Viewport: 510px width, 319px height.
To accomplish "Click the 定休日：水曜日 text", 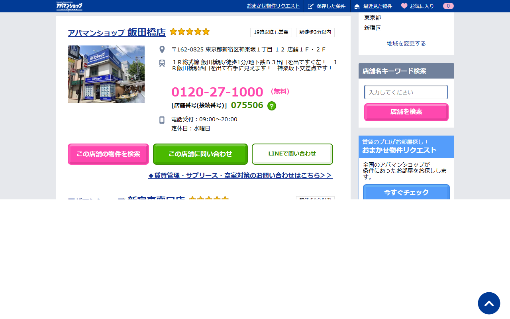I will 191,128.
